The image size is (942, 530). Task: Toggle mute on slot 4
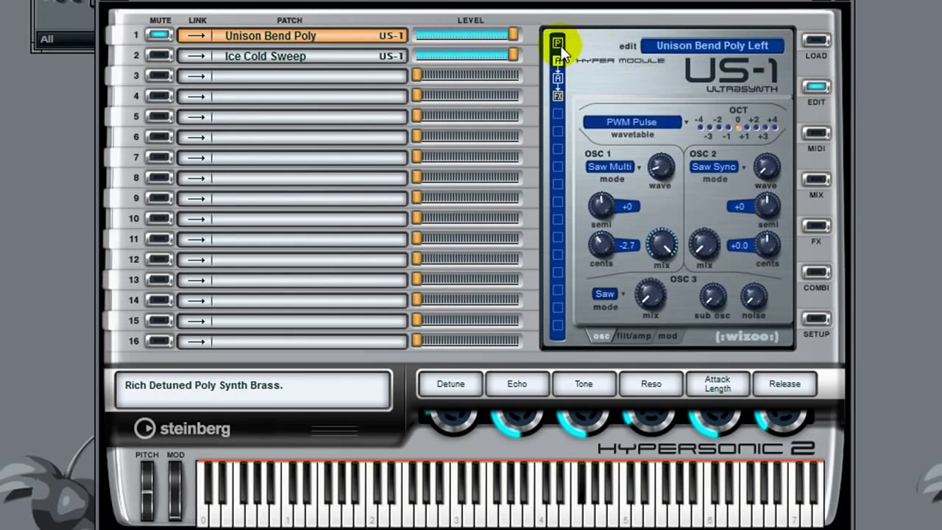(159, 96)
